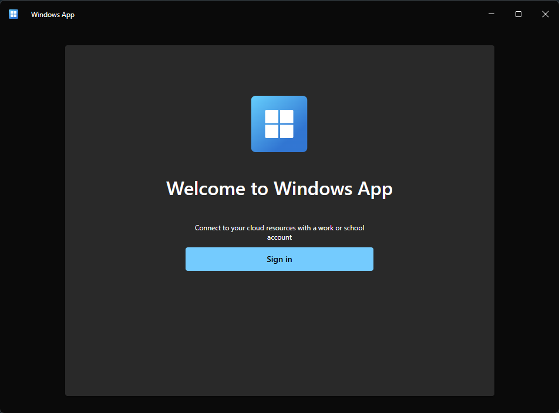Click the word "App" in the welcome heading

coord(375,189)
